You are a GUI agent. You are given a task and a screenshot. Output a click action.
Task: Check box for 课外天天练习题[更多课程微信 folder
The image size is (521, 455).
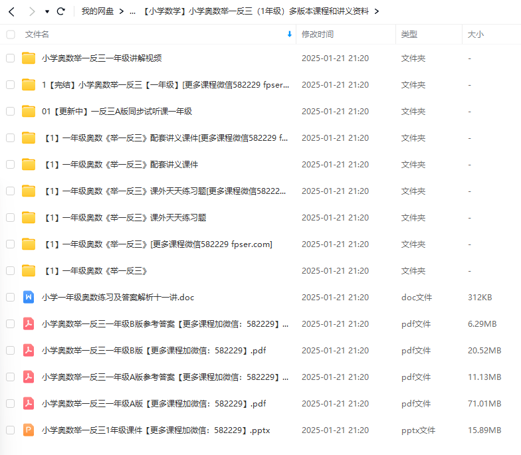click(11, 191)
